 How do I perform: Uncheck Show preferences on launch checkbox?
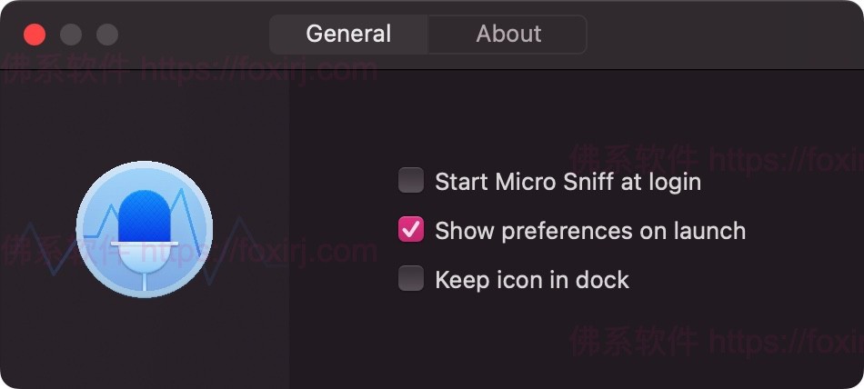coord(411,230)
